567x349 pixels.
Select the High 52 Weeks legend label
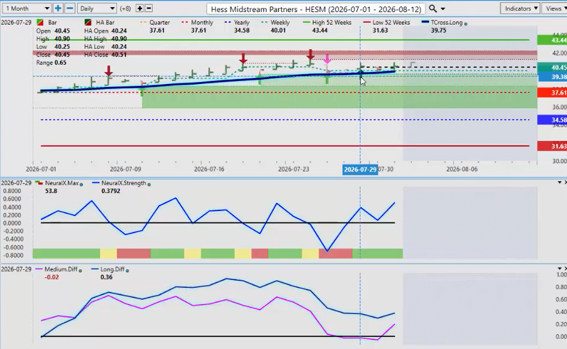(x=332, y=22)
